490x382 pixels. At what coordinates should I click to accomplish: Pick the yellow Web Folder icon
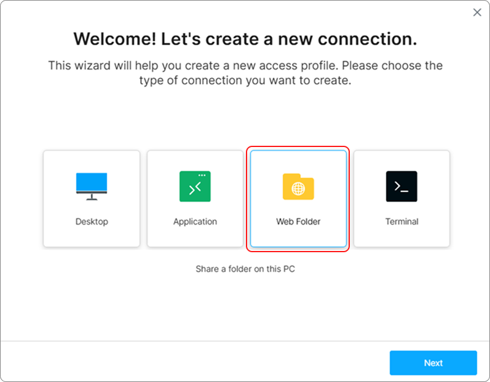click(298, 186)
